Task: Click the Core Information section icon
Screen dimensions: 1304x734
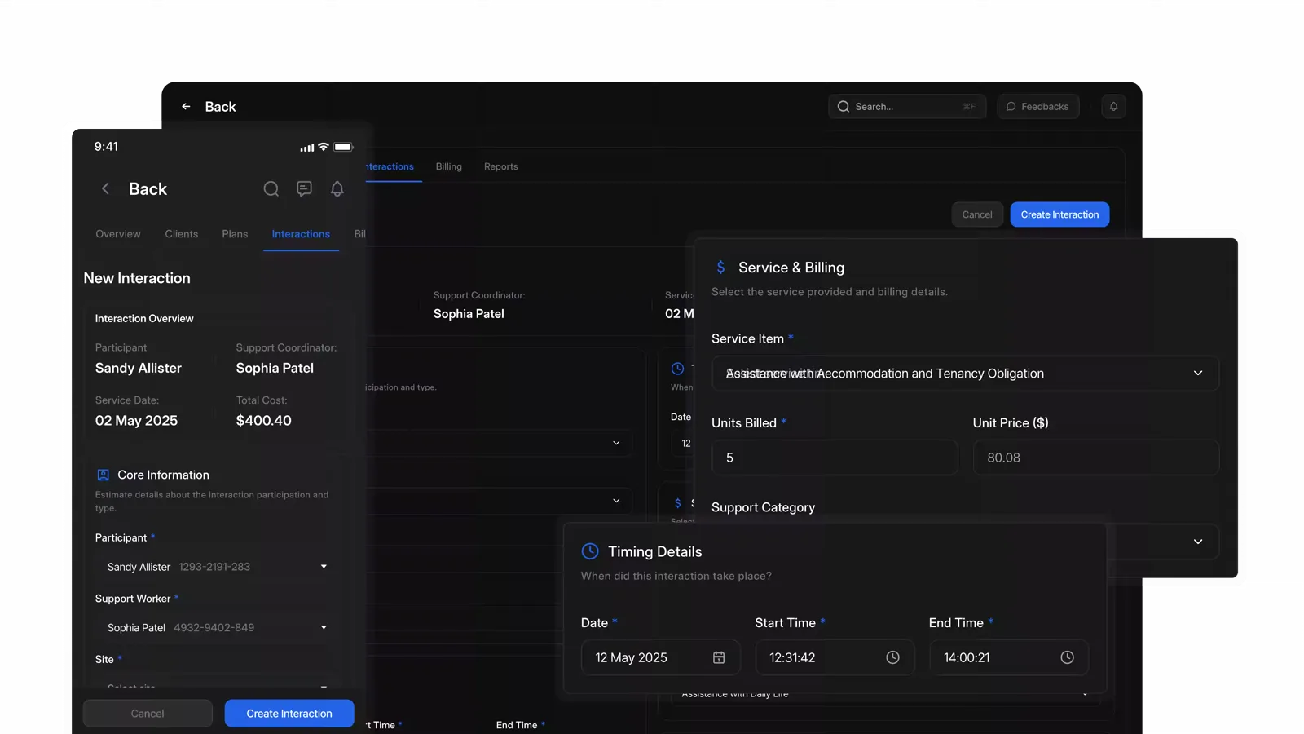Action: [x=104, y=475]
